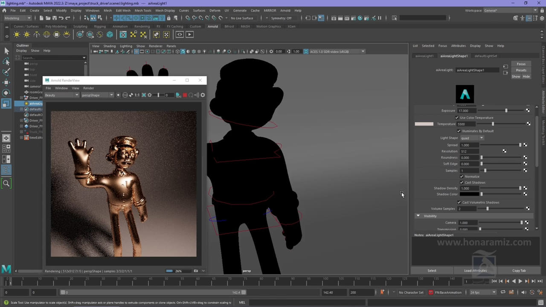Stop the render with red square icon
Viewport: 546px width, 307px height.
185,95
